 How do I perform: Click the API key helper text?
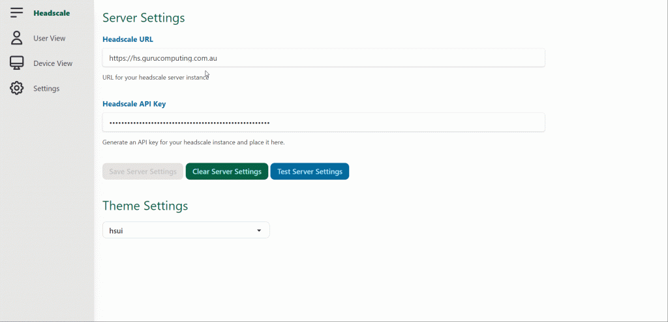pos(193,142)
